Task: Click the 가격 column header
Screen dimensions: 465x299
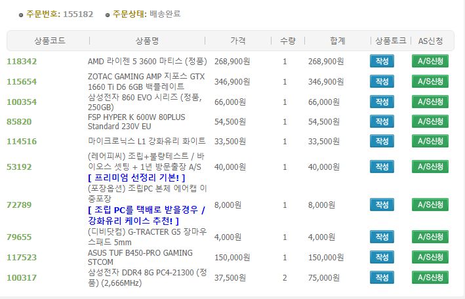Action: [238, 41]
